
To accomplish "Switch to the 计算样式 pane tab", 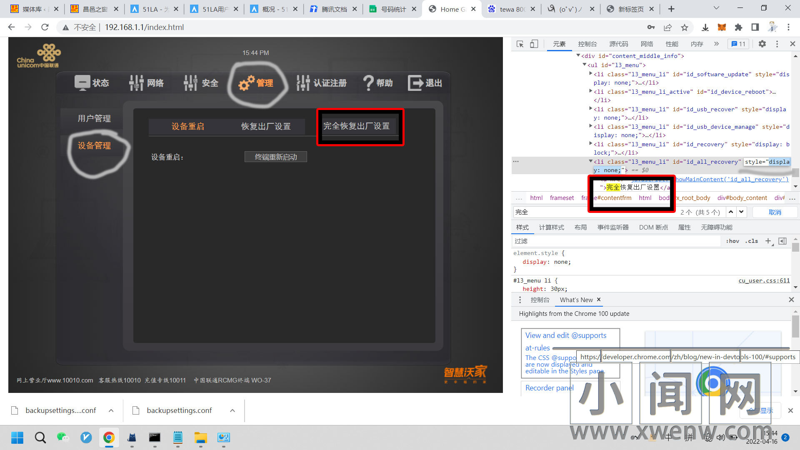I will click(551, 227).
